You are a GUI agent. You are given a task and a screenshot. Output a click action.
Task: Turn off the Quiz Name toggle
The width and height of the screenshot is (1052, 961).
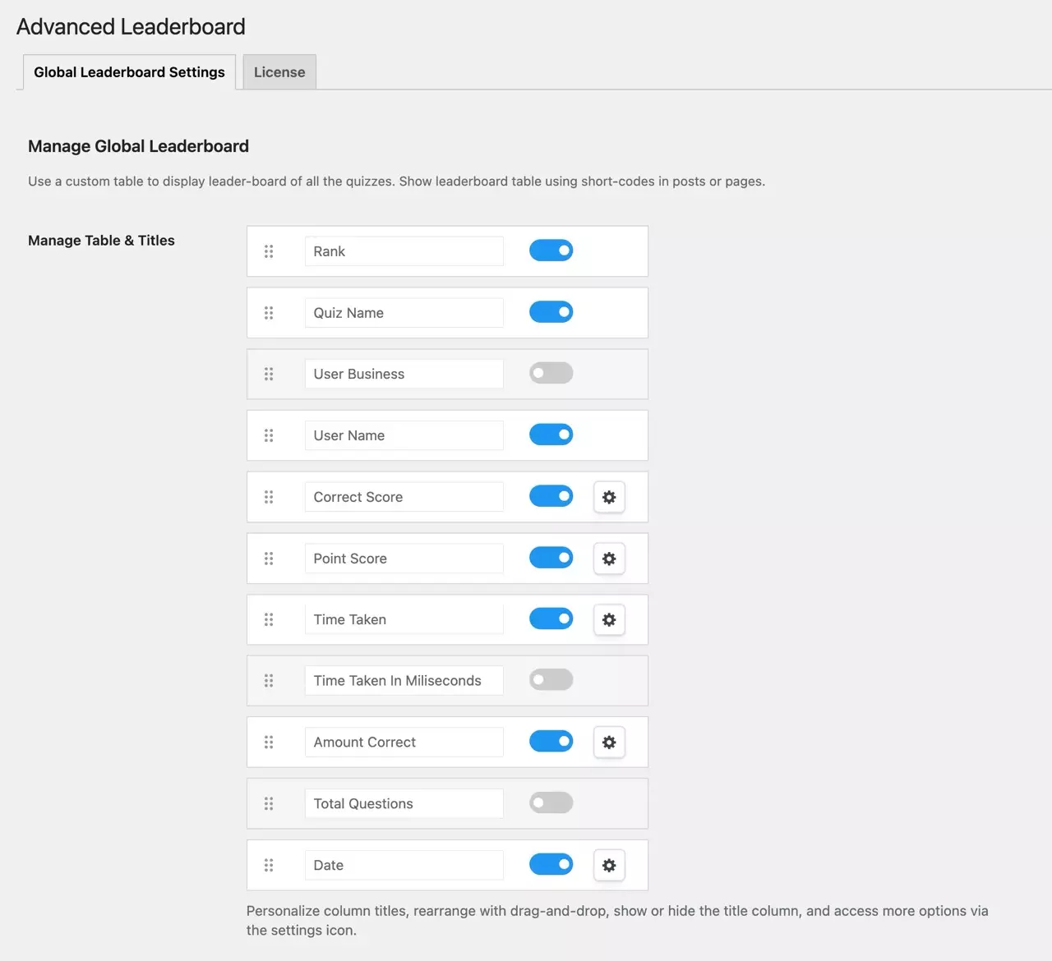click(x=551, y=312)
